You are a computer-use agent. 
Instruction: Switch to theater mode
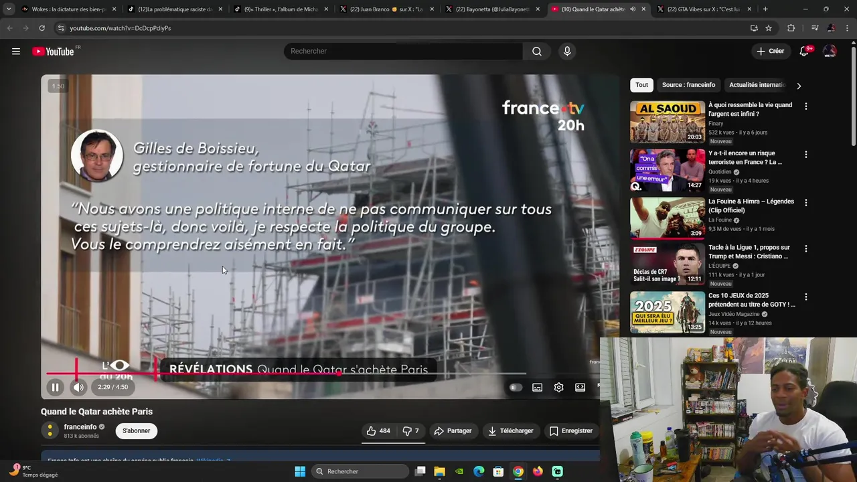[580, 388]
